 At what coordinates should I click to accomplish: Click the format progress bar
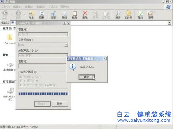[43, 94]
